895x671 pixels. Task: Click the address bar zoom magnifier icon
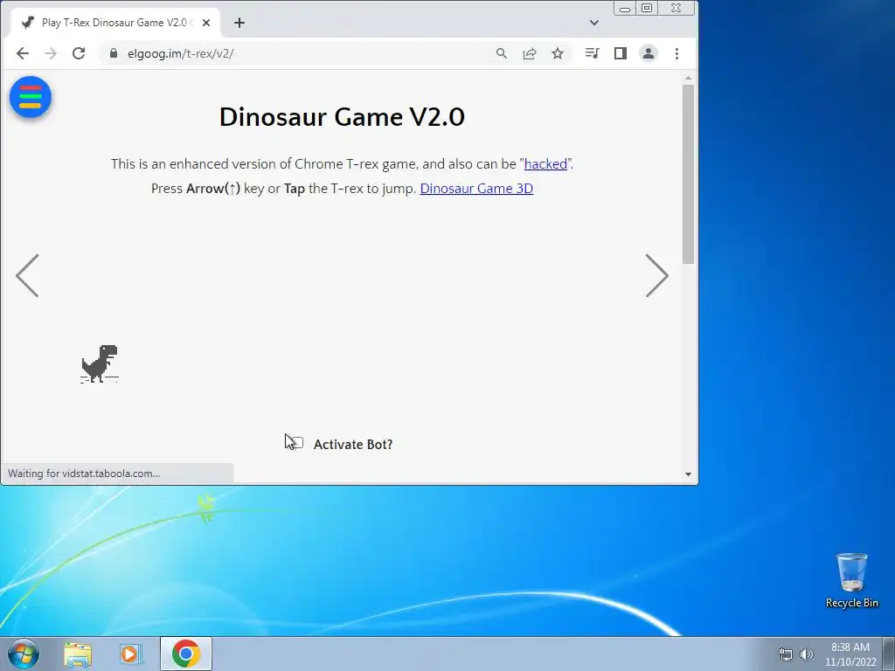coord(501,53)
